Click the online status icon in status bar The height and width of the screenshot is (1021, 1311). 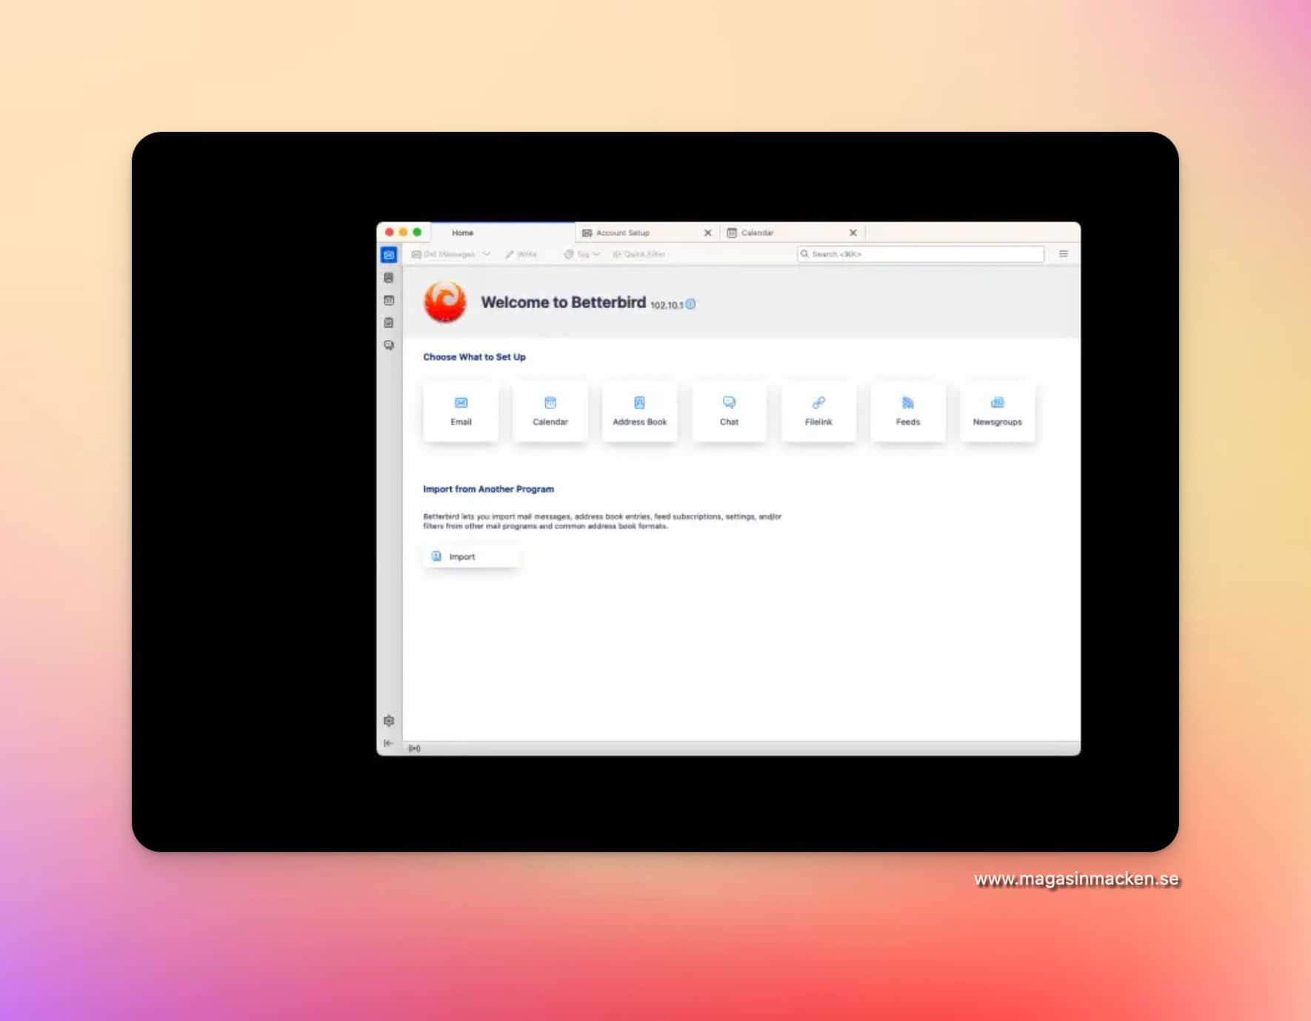click(x=415, y=748)
